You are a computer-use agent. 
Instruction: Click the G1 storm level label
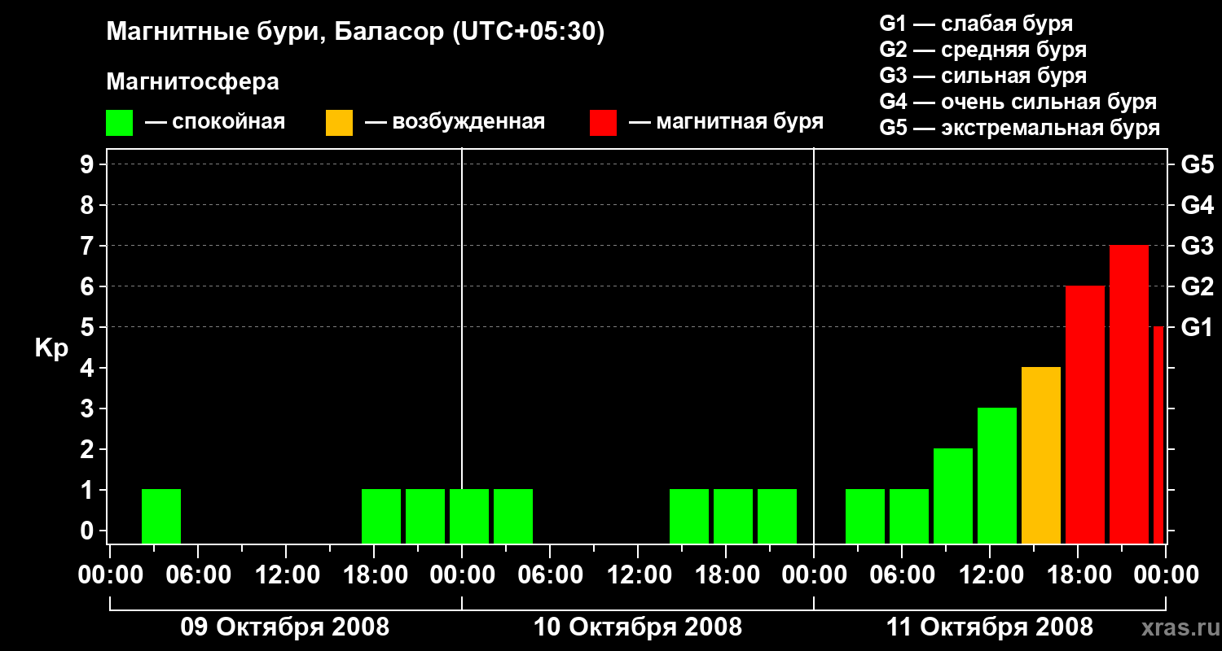(x=1198, y=327)
